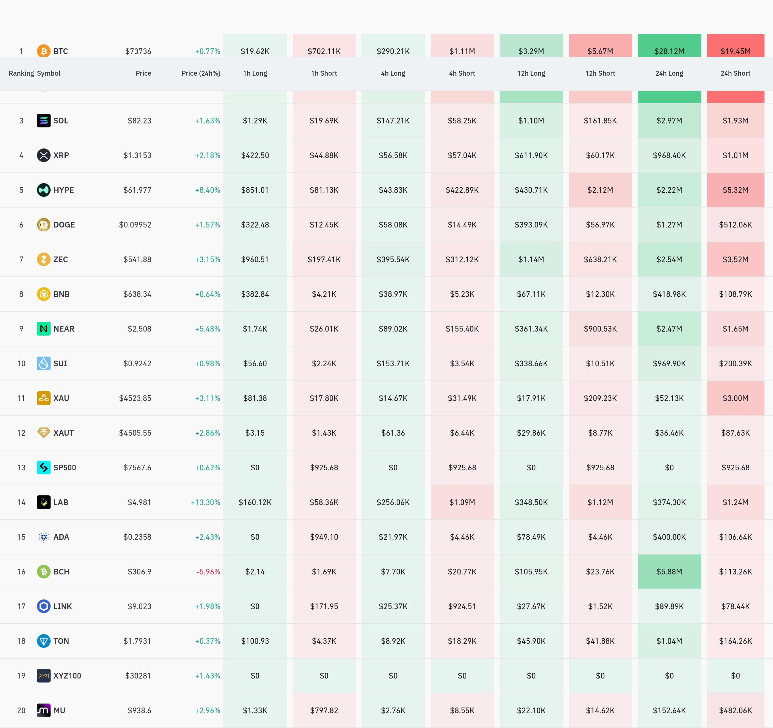This screenshot has height=728, width=773.
Task: Open the XAUT token icon
Action: coord(43,433)
